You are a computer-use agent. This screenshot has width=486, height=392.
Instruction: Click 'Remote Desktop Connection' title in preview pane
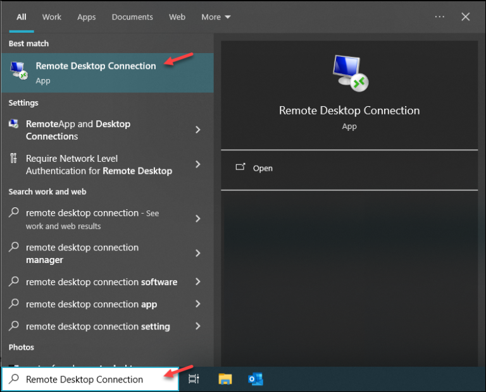click(x=349, y=111)
